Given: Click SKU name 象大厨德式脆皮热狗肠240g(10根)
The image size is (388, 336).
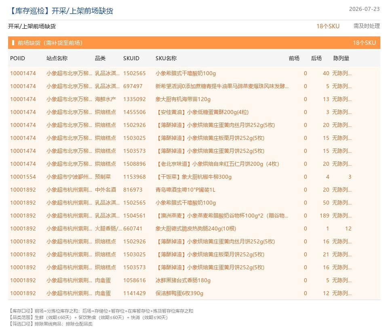Looking at the screenshot, I should [196, 229].
